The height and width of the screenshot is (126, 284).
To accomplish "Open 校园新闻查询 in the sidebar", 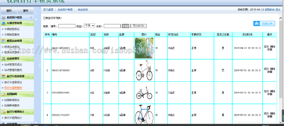I will [x=12, y=105].
